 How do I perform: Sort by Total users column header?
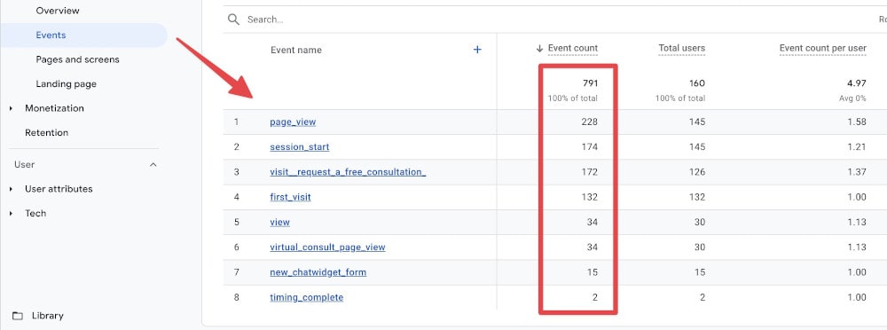pyautogui.click(x=681, y=49)
